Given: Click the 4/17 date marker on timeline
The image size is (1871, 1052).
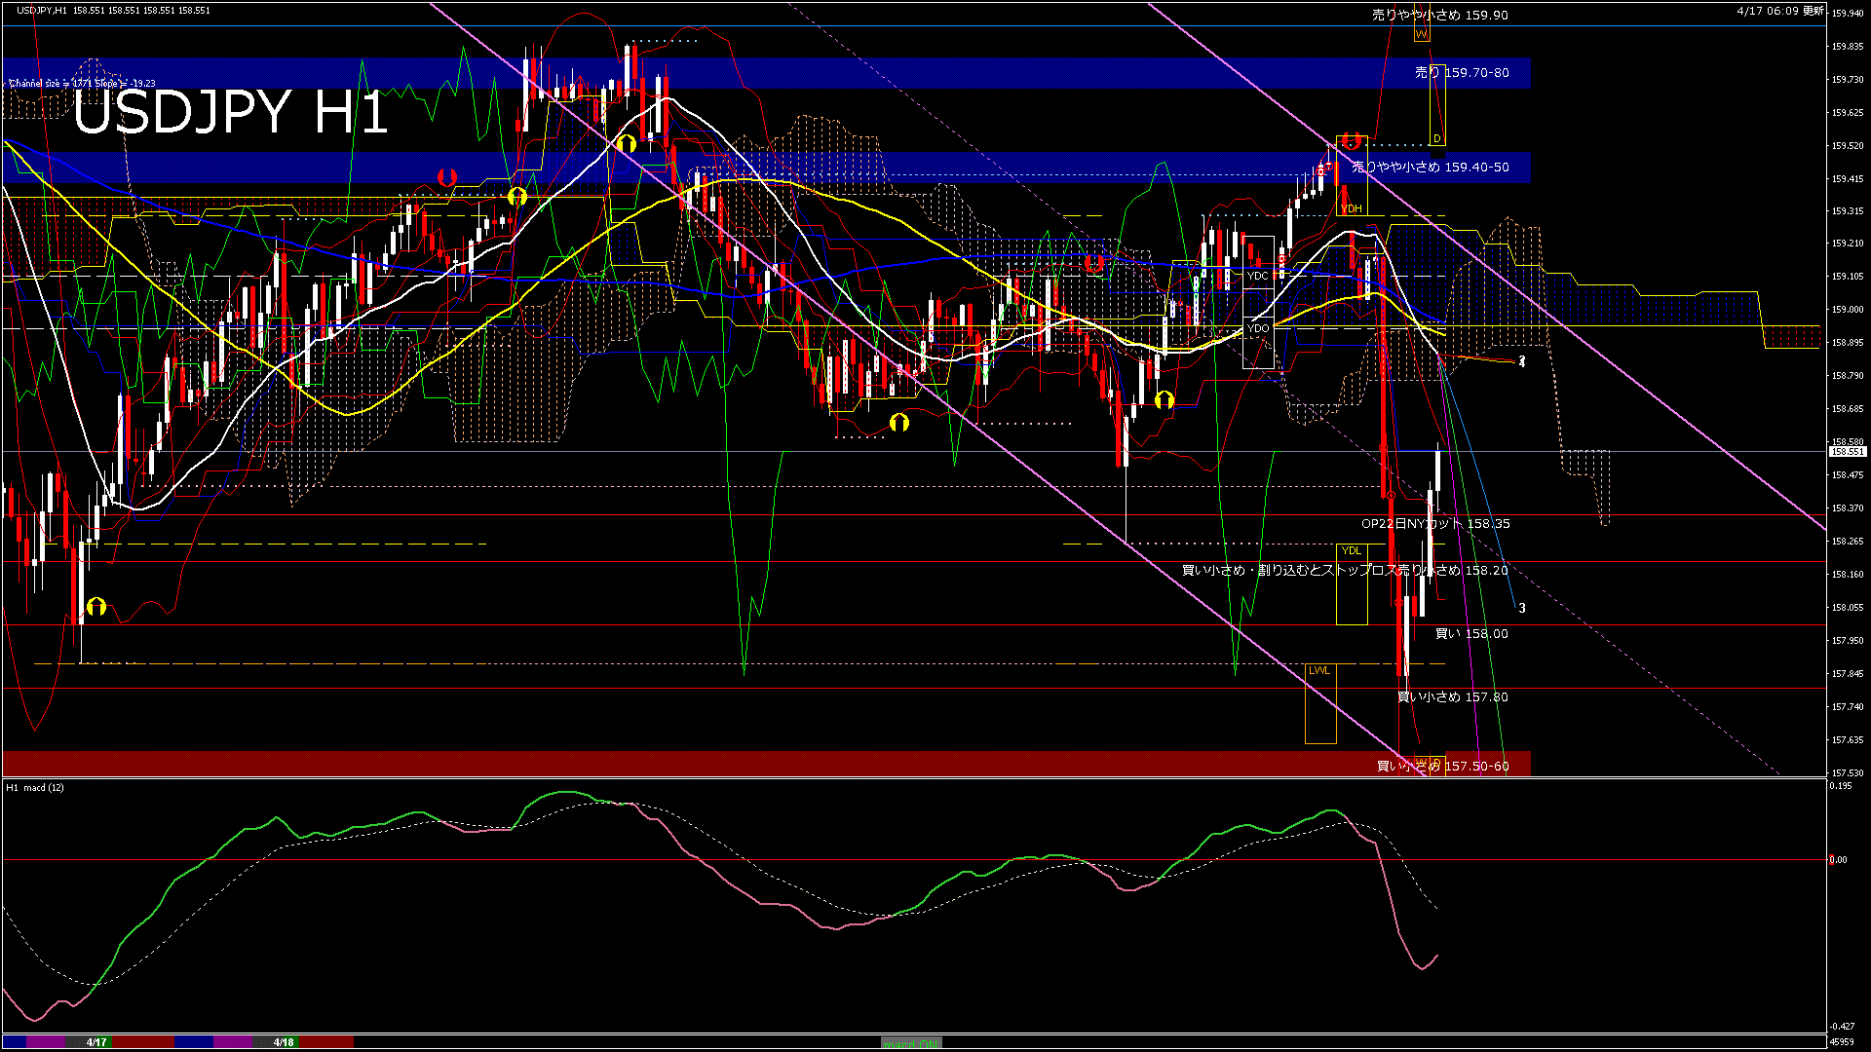Looking at the screenshot, I should tap(95, 1042).
